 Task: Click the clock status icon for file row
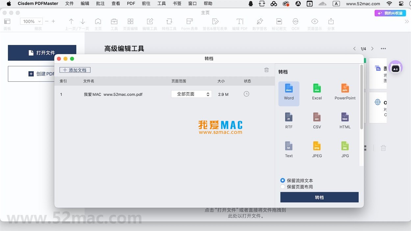point(246,94)
